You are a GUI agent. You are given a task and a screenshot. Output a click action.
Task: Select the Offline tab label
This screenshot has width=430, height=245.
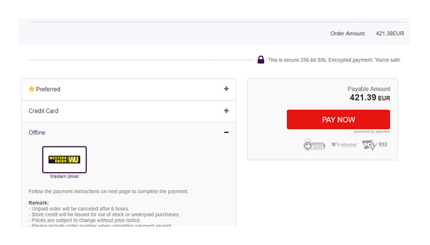click(37, 133)
